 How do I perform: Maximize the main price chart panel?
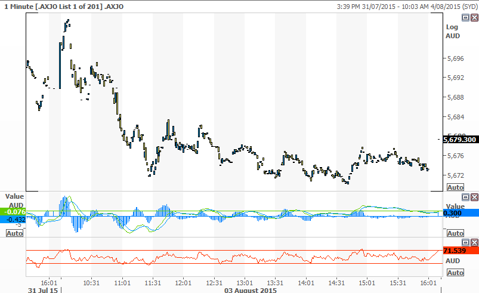[x=465, y=18]
